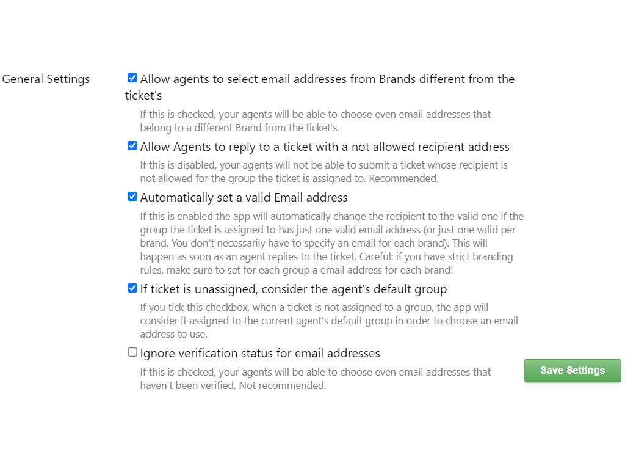Viewport: 625px width, 469px height.
Task: Disable the automatically set valid Email checkbox
Action: tap(132, 197)
